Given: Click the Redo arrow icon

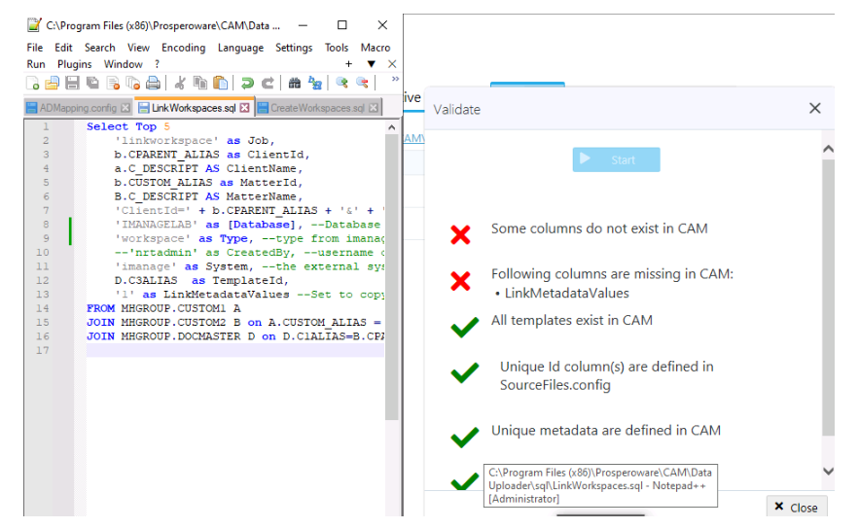Looking at the screenshot, I should point(268,83).
